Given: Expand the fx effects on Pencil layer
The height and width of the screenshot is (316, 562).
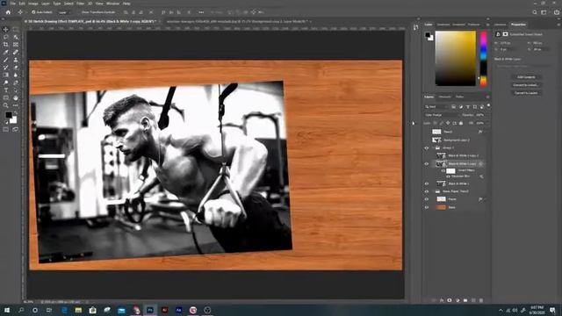Looking at the screenshot, I should [x=485, y=132].
